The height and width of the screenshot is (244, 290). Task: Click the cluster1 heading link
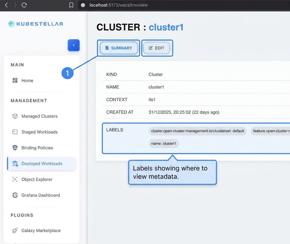(166, 27)
